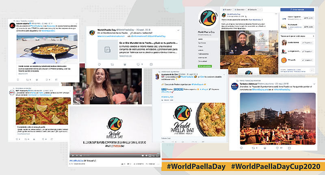This screenshot has height=175, width=325.
Task: Like the first suggested Facebook page
Action: (308, 18)
